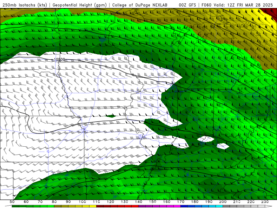Click the "100" color scale label

[82, 202]
